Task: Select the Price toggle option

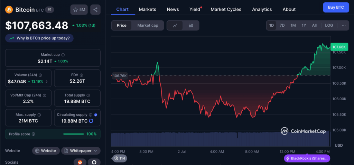Action: [122, 25]
